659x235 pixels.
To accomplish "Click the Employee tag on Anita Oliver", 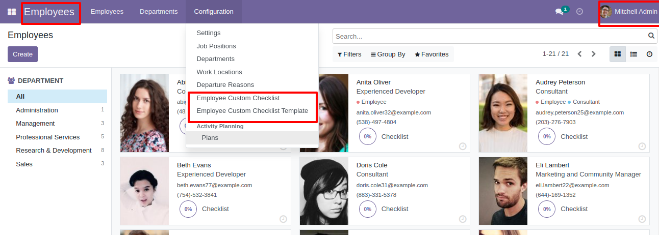I will [374, 102].
